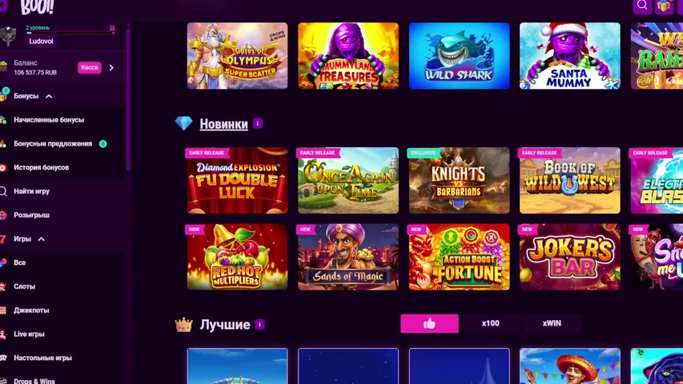The image size is (683, 384).
Task: Click the blue diamond icon by Новинки
Action: pyautogui.click(x=183, y=124)
